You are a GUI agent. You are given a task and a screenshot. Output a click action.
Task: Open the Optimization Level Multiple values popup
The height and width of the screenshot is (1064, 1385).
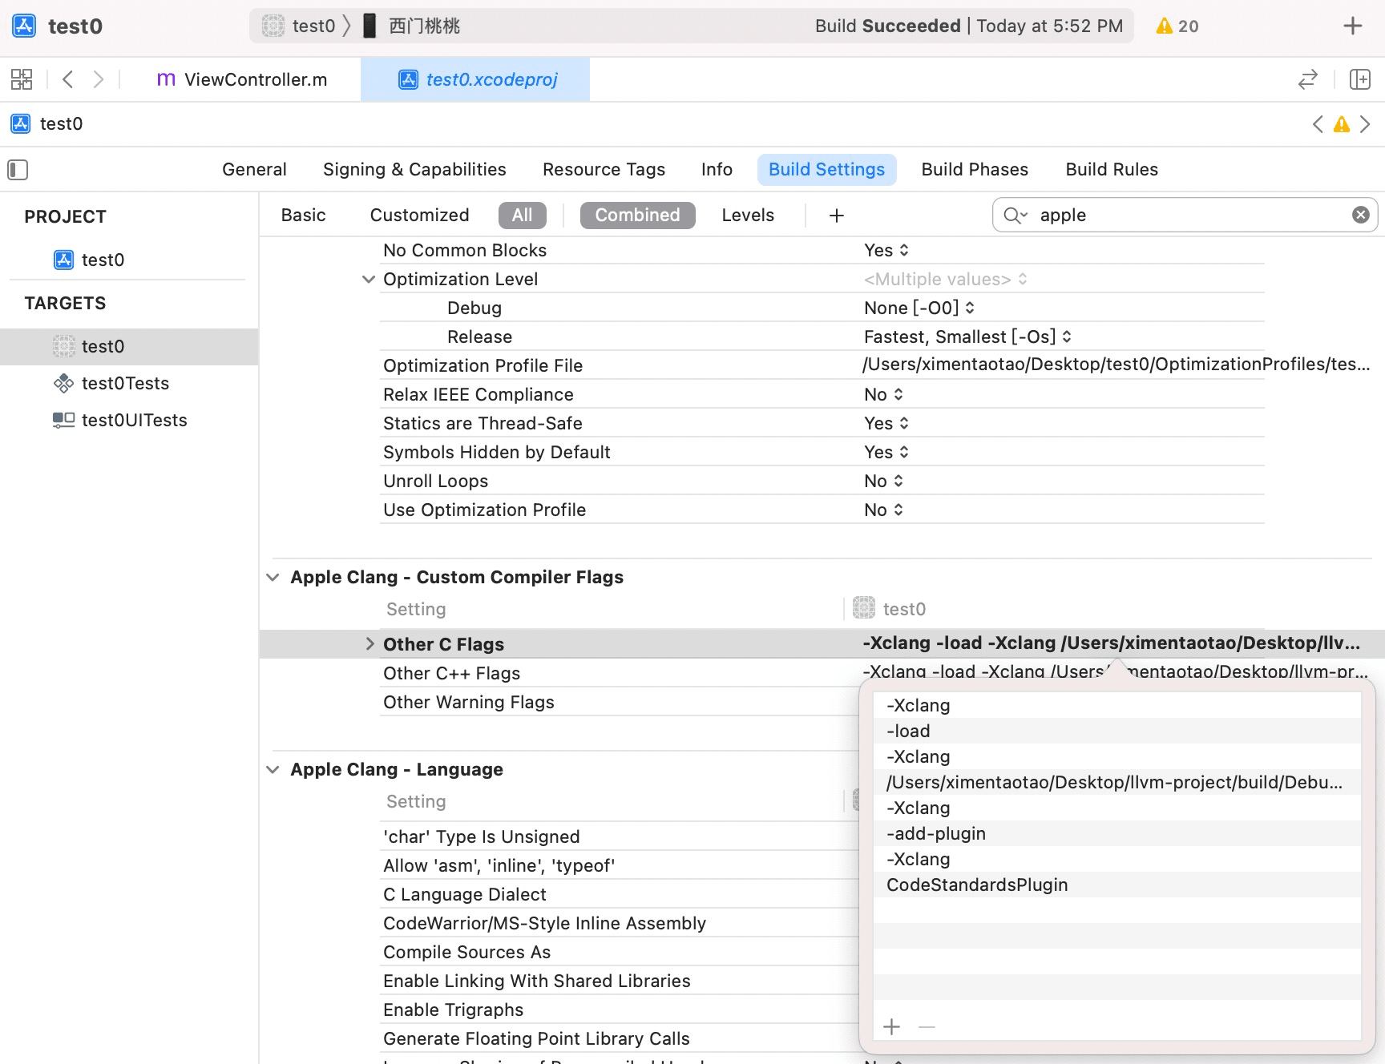(946, 279)
